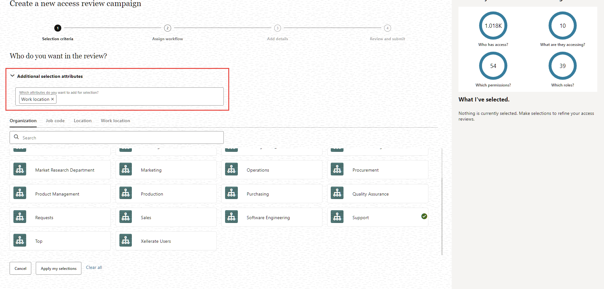Click the Procurement hierarchy icon
The width and height of the screenshot is (604, 289).
pos(337,169)
